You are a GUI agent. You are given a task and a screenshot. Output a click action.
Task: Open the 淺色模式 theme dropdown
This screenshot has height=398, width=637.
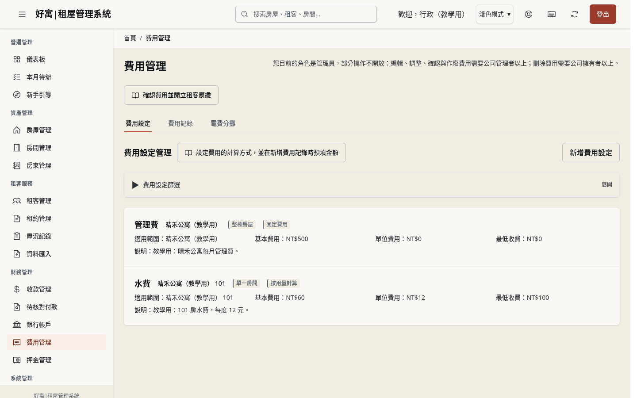[x=495, y=14]
